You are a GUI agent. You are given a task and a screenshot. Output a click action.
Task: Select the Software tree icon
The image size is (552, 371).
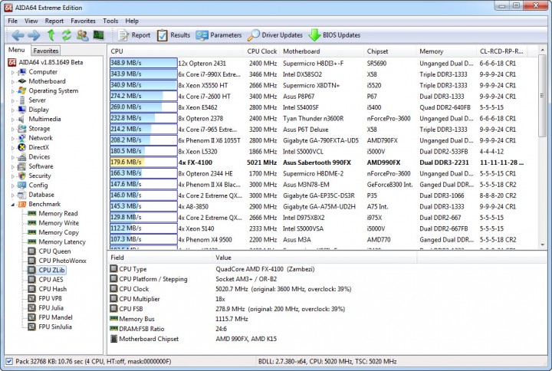coord(22,166)
